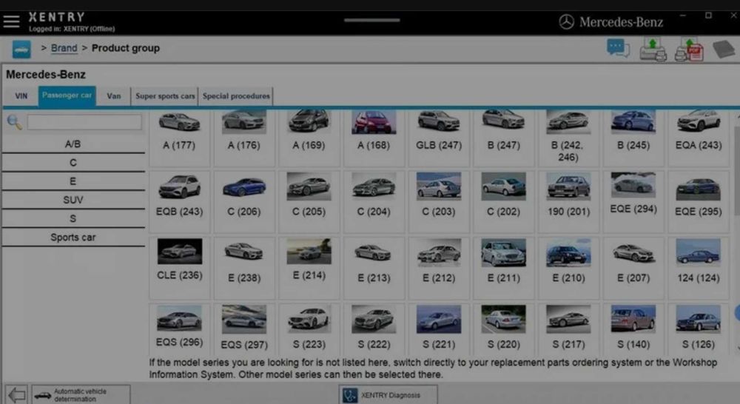The height and width of the screenshot is (404, 740).
Task: Select model EQB (243)
Action: coord(179,201)
